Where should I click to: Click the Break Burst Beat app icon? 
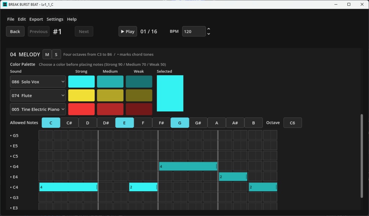click(x=5, y=4)
